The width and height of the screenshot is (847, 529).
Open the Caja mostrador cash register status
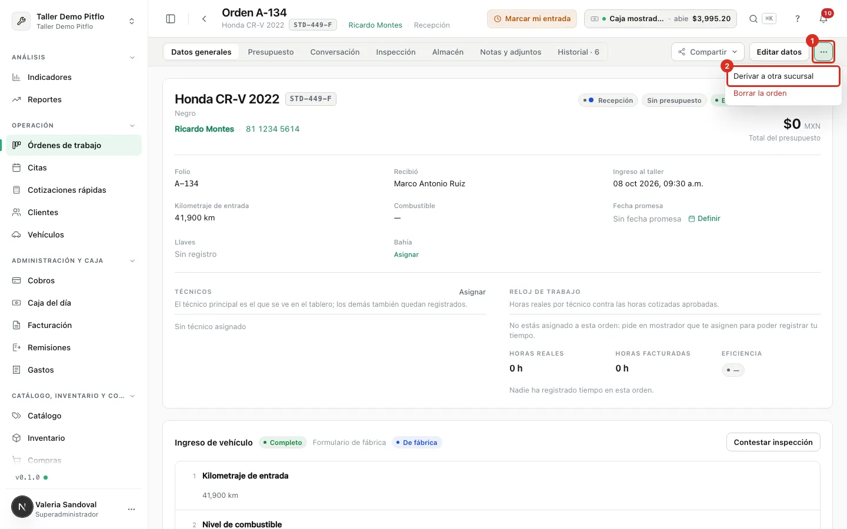[x=661, y=19]
